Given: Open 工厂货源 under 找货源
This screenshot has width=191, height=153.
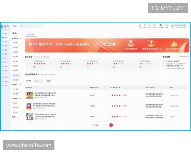Looking at the screenshot, I should pos(16,89).
